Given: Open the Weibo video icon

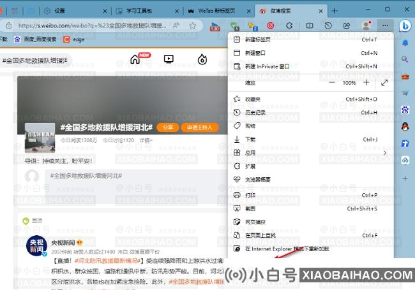Looking at the screenshot, I should (169, 59).
